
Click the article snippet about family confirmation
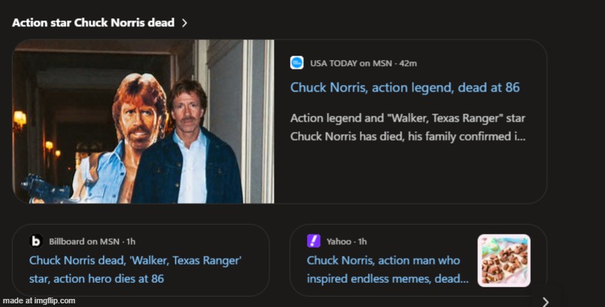point(407,127)
